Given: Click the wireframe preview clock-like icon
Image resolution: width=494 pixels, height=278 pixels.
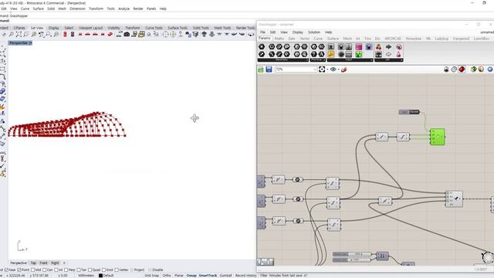Looking at the screenshot, I should (x=454, y=69).
